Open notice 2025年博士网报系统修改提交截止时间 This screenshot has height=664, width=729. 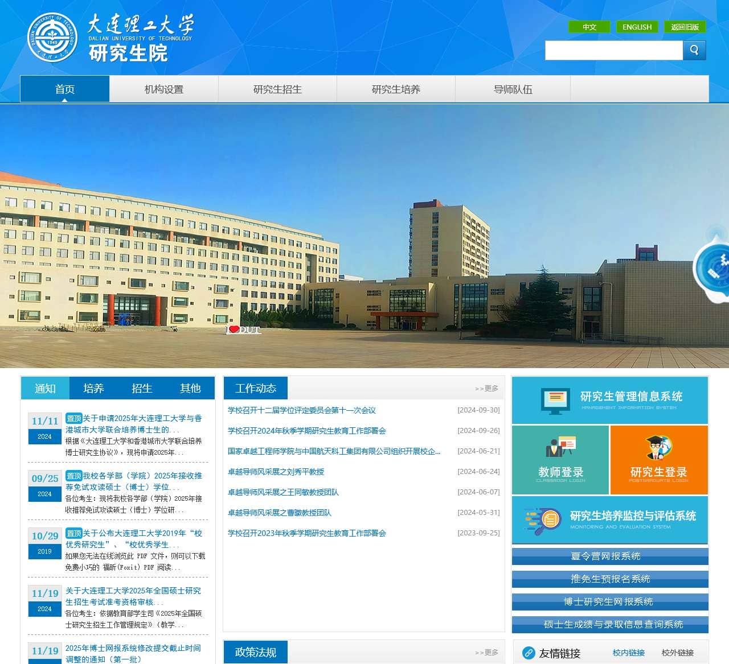pyautogui.click(x=133, y=653)
